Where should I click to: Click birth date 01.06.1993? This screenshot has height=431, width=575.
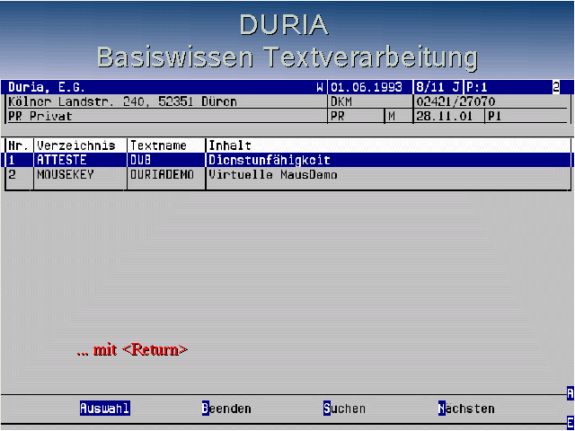(367, 87)
